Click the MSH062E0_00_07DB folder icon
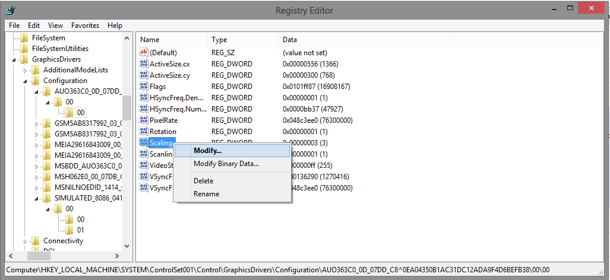Image resolution: width=610 pixels, height=280 pixels. (x=47, y=177)
